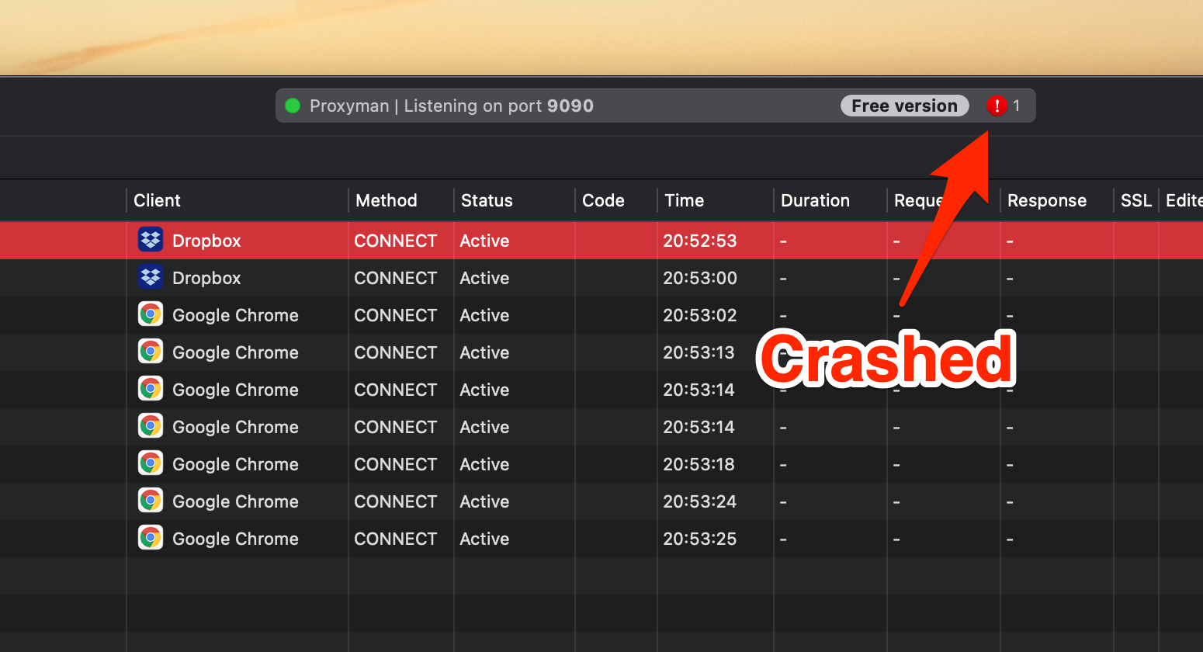Image resolution: width=1203 pixels, height=652 pixels.
Task: Select Google Chrome client name at 20:53:25
Action: [235, 539]
